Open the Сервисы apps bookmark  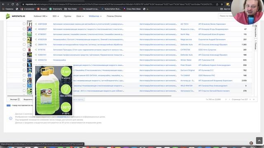pyautogui.click(x=8, y=9)
